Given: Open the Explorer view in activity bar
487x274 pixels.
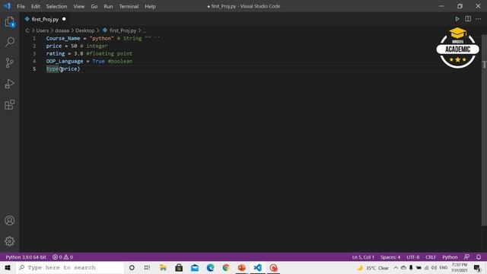Looking at the screenshot, I should coord(10,22).
